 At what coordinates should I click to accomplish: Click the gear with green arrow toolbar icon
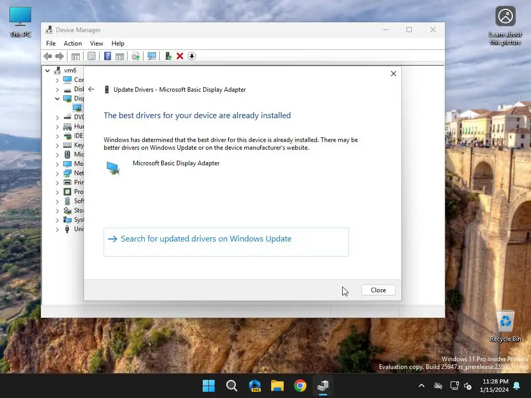[x=135, y=56]
